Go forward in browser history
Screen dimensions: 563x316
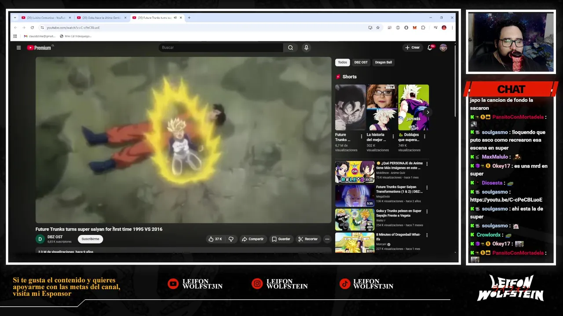tap(24, 28)
